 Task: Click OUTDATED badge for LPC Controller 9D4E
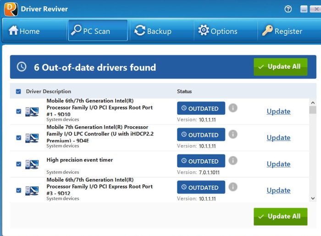201,134
